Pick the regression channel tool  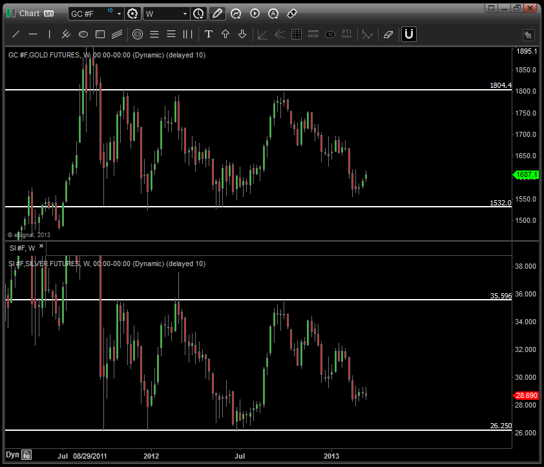(x=117, y=34)
